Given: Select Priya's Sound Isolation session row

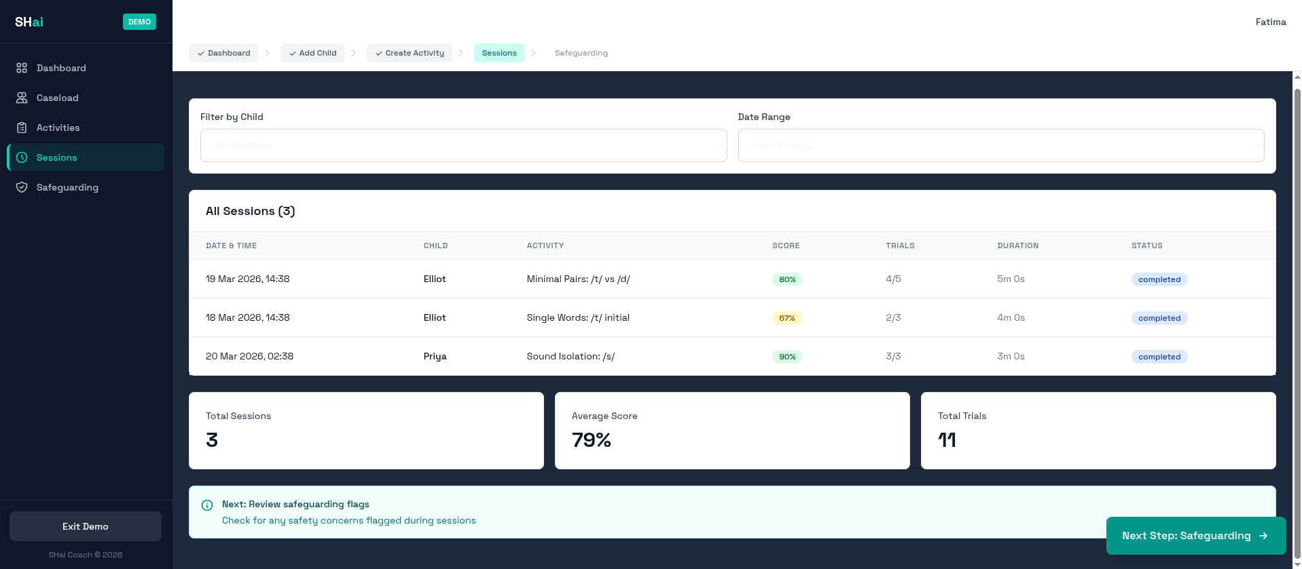Looking at the screenshot, I should tap(570, 356).
